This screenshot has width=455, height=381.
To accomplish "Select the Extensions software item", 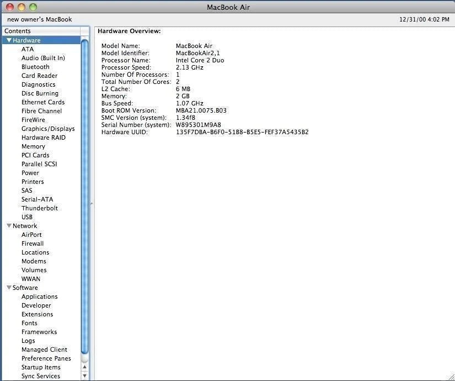I will (37, 314).
